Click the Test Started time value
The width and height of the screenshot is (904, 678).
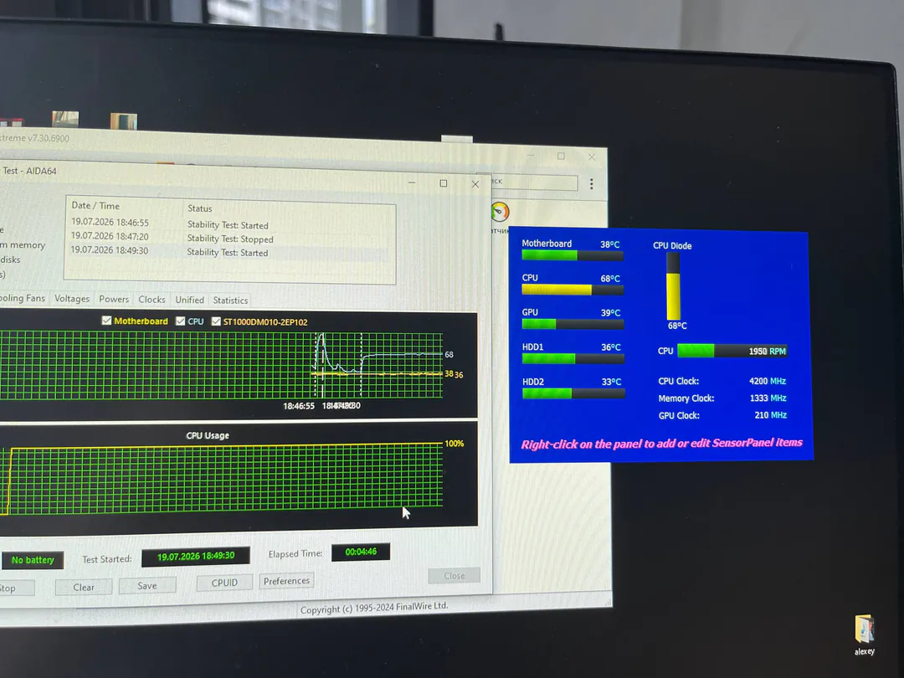(195, 556)
